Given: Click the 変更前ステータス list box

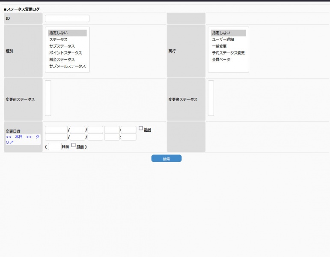Looking at the screenshot, I should (48, 98).
